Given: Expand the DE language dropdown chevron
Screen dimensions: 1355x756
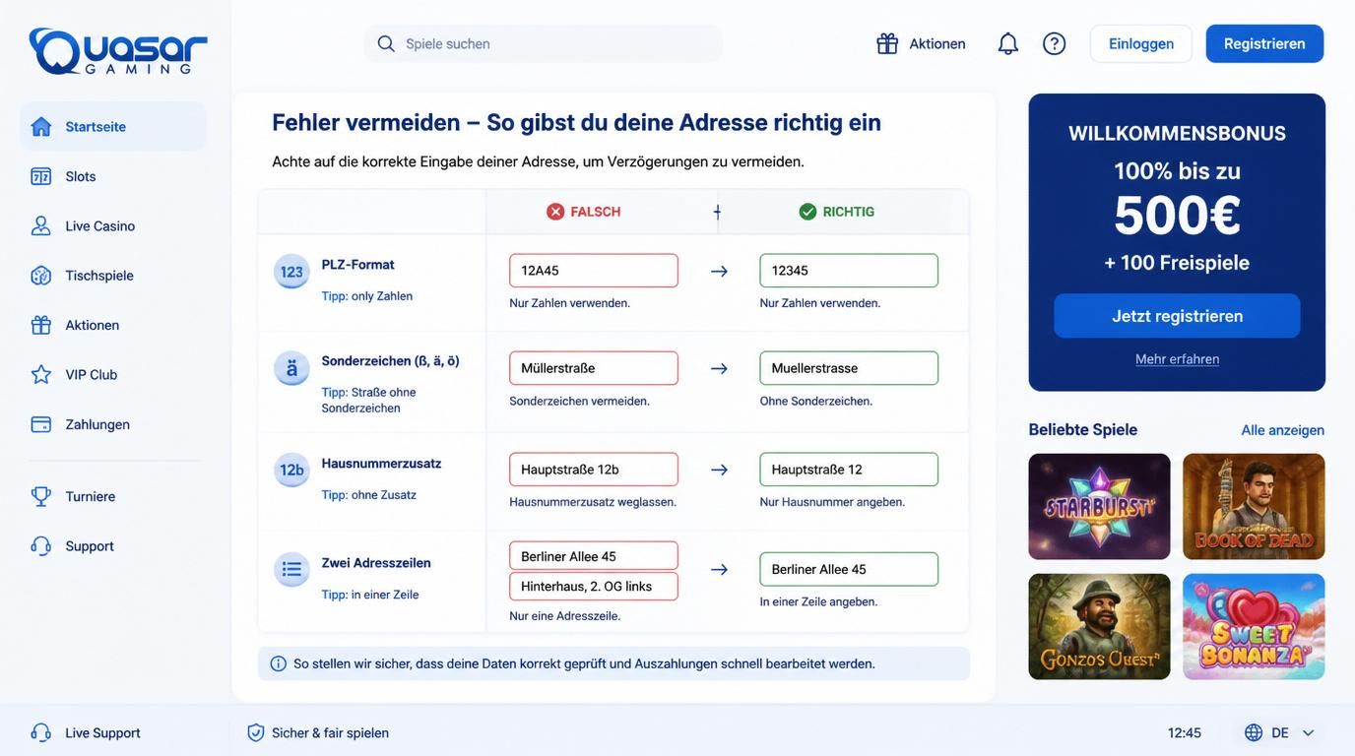Looking at the screenshot, I should 1309,732.
